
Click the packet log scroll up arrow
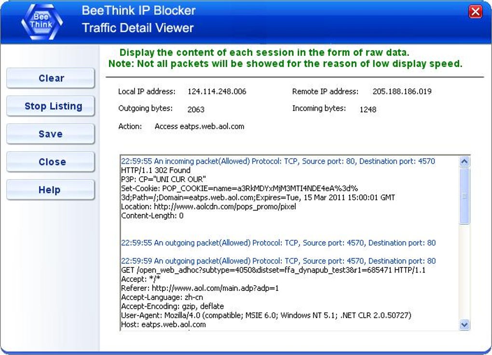(465, 161)
